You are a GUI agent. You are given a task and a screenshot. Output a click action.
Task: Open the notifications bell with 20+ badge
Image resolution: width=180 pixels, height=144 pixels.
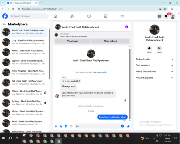(x=166, y=16)
